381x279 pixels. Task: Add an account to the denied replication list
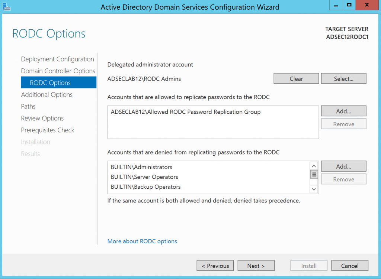[343, 166]
